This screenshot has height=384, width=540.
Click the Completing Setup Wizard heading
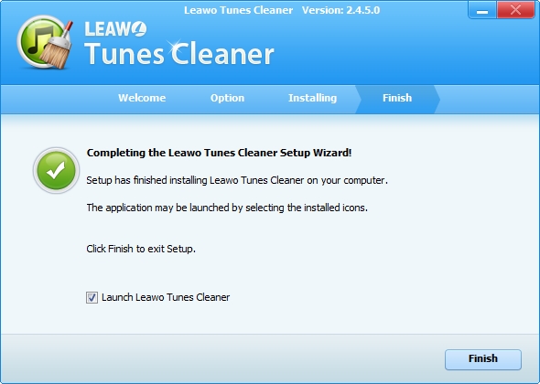click(x=219, y=153)
